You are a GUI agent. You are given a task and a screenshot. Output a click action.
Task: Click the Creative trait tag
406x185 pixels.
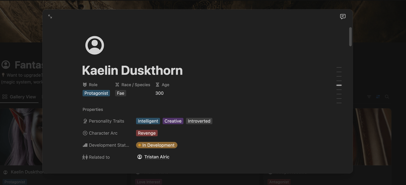tap(173, 121)
